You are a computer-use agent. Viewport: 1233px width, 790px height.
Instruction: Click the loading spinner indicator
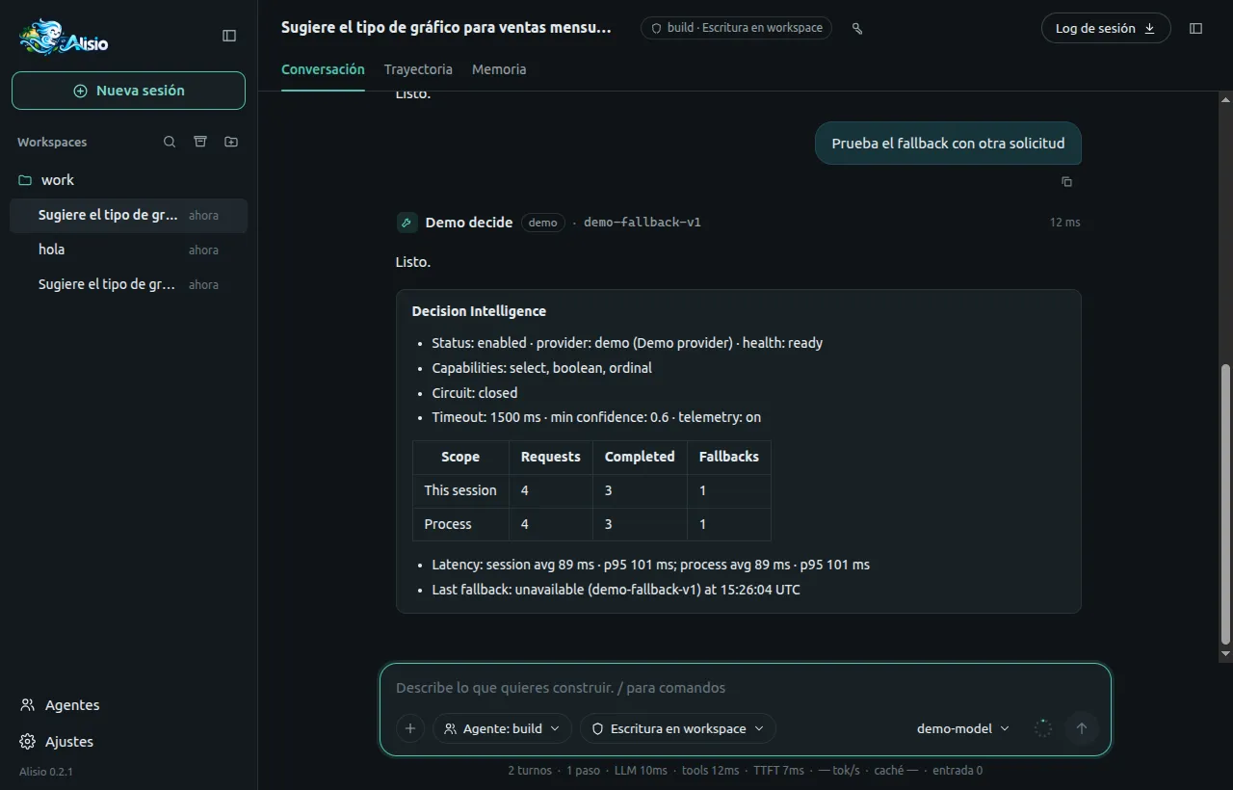pyautogui.click(x=1042, y=728)
